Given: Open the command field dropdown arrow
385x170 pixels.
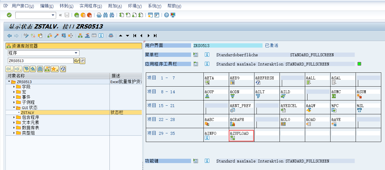Looking at the screenshot, I should click(53, 15).
